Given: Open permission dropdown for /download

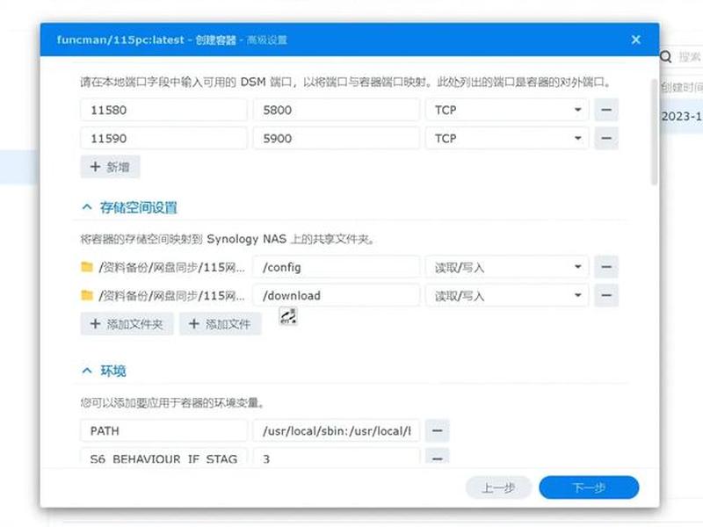Looking at the screenshot, I should (507, 295).
